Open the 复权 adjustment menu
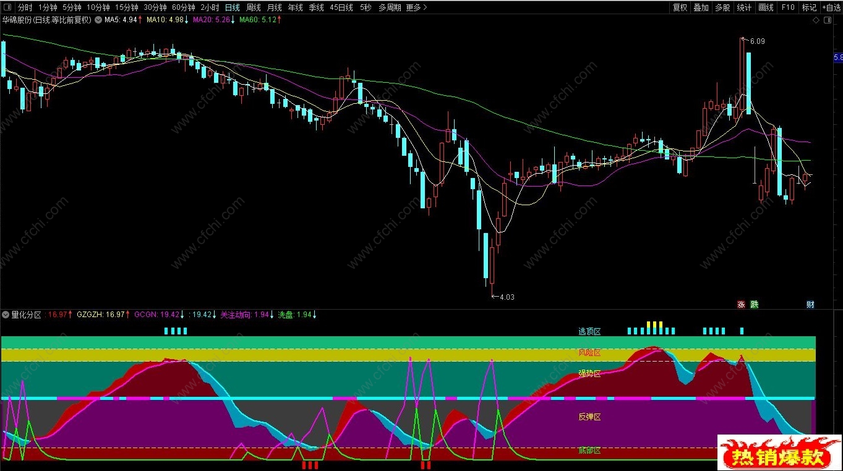Image resolution: width=843 pixels, height=471 pixels. click(680, 7)
